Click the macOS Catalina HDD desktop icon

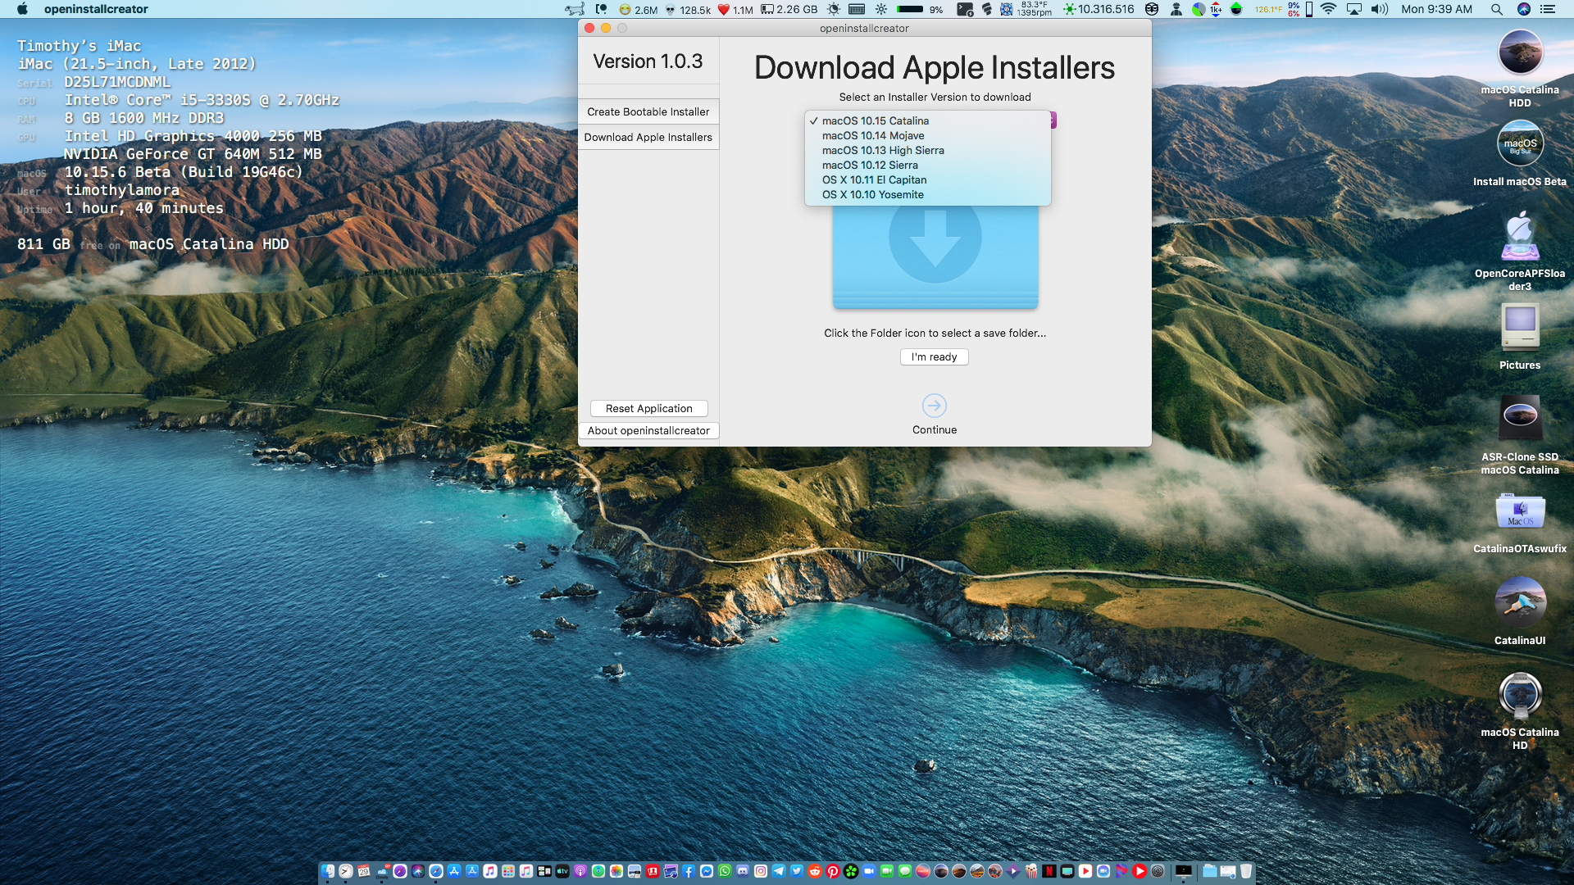[x=1520, y=60]
